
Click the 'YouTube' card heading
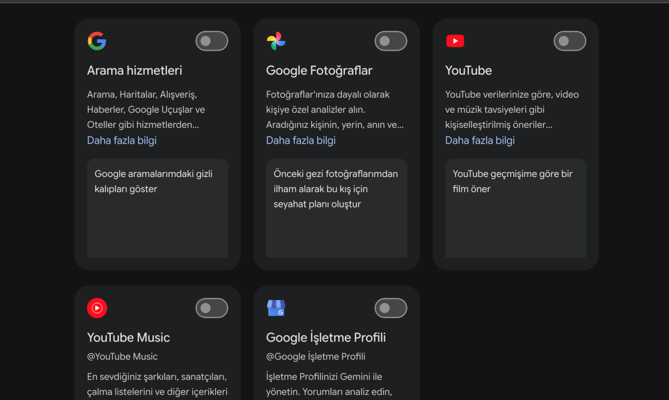pos(469,70)
